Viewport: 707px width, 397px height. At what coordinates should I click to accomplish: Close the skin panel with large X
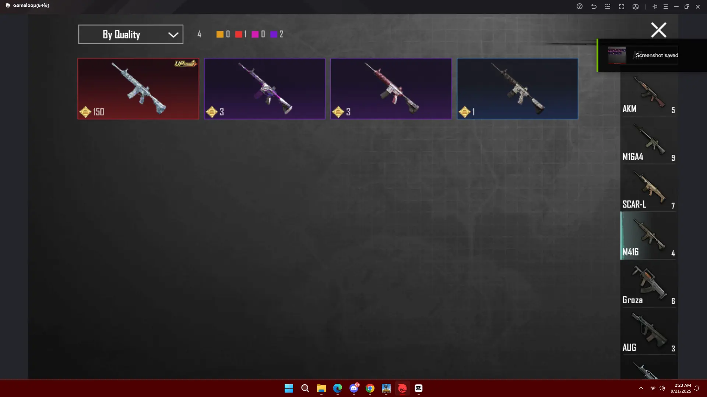[x=658, y=30]
